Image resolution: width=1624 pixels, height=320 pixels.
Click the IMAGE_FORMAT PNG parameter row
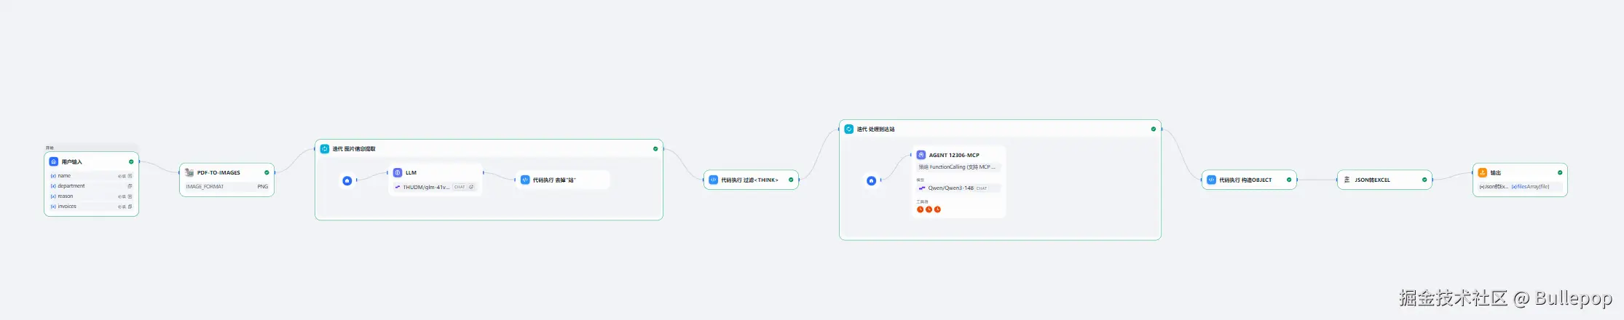pos(226,187)
